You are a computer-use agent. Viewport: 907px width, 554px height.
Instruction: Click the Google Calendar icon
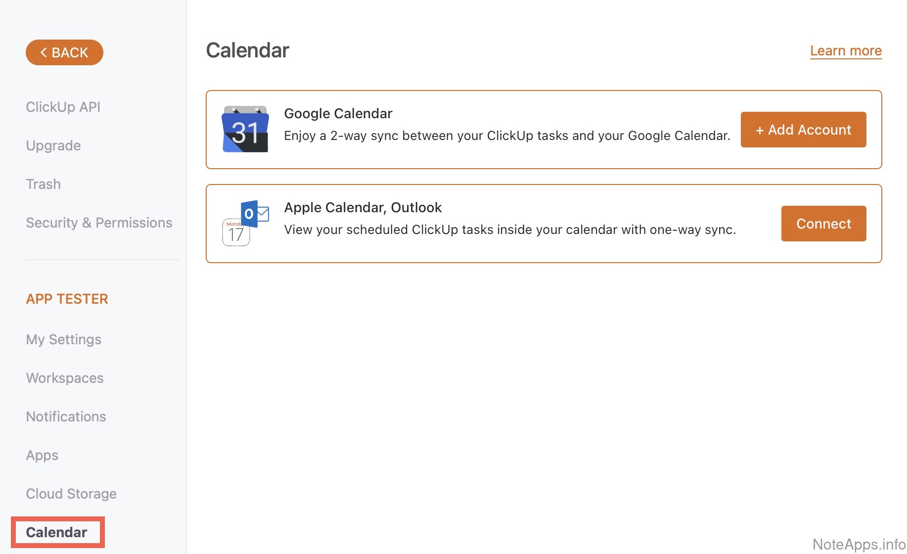click(x=245, y=130)
